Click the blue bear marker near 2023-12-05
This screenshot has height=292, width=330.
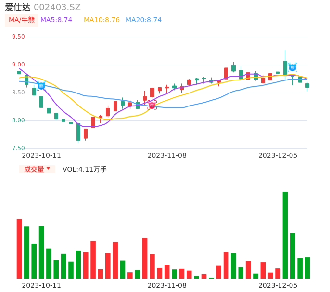292,67
